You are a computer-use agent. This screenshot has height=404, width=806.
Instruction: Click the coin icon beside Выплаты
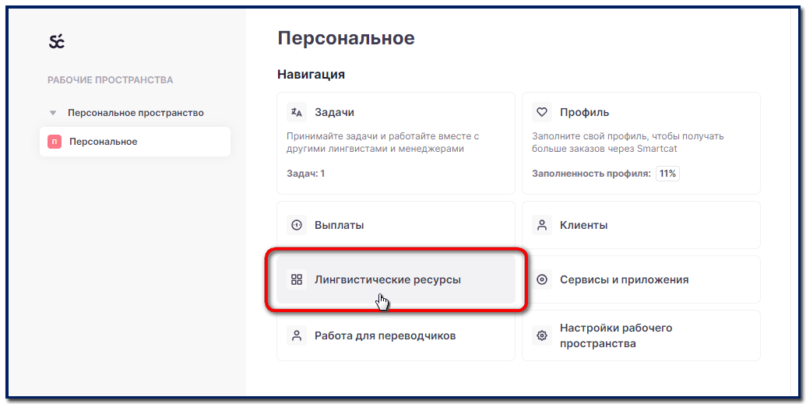[297, 225]
